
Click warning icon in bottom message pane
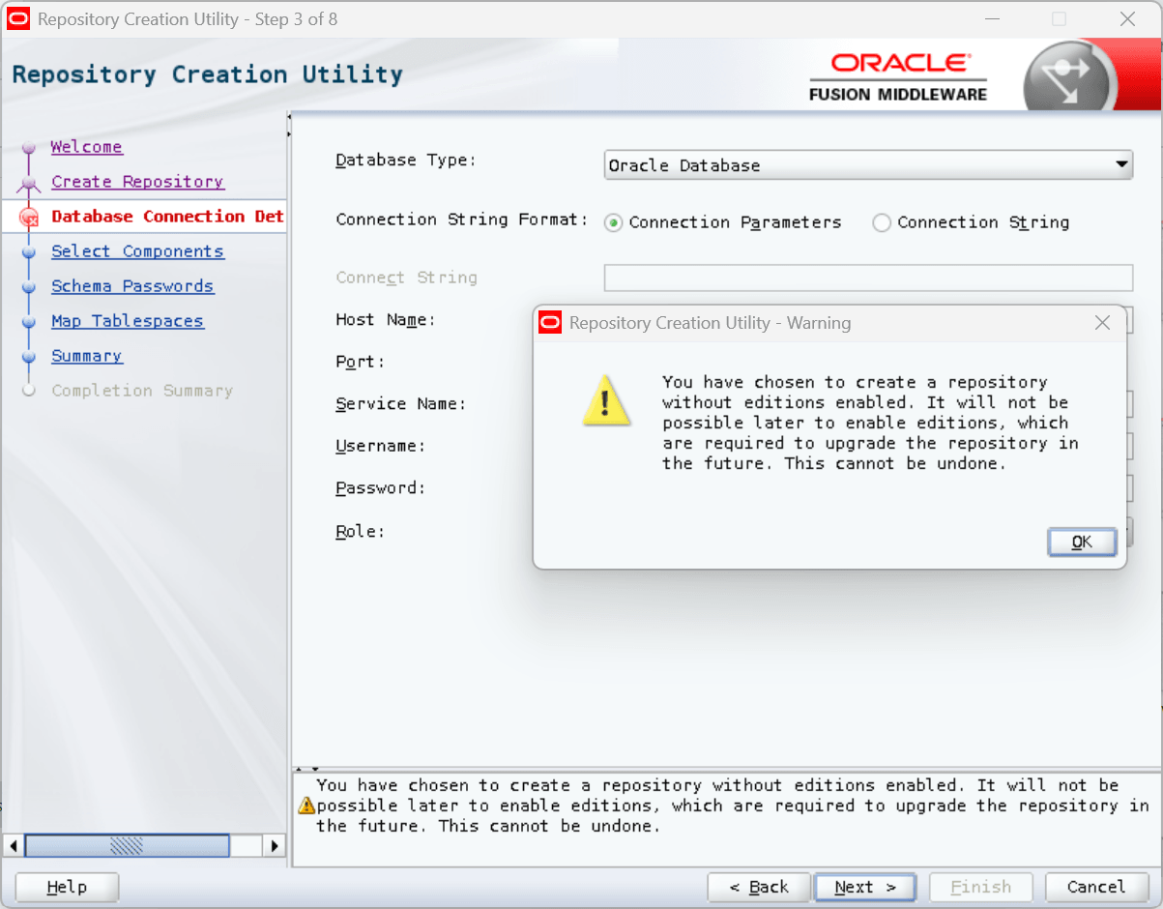[306, 806]
